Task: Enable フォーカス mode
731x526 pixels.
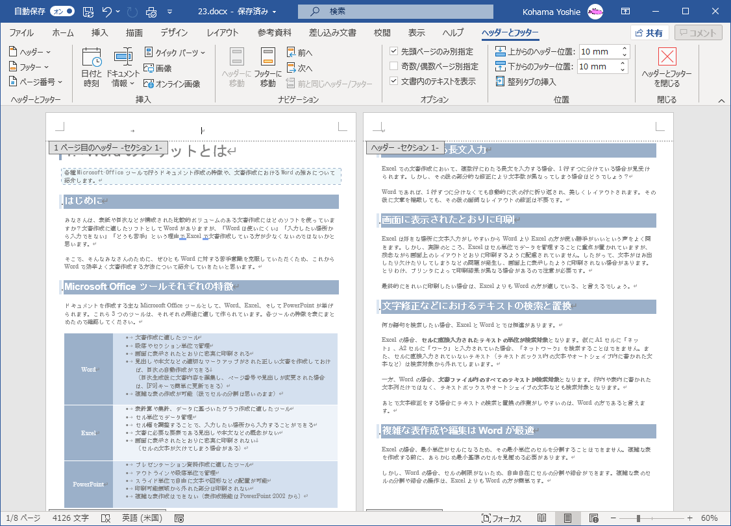Action: pos(501,518)
